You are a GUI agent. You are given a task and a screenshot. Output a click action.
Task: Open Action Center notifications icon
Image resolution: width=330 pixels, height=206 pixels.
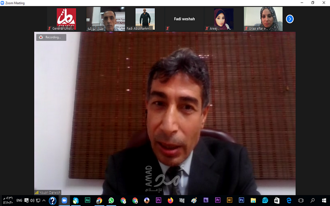pos(26,201)
